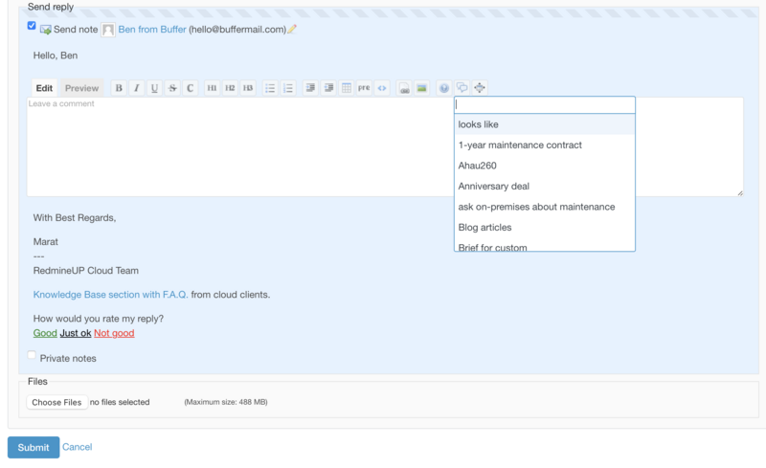This screenshot has height=468, width=766.
Task: Open the Ben from Buffer contact link
Action: click(x=151, y=30)
